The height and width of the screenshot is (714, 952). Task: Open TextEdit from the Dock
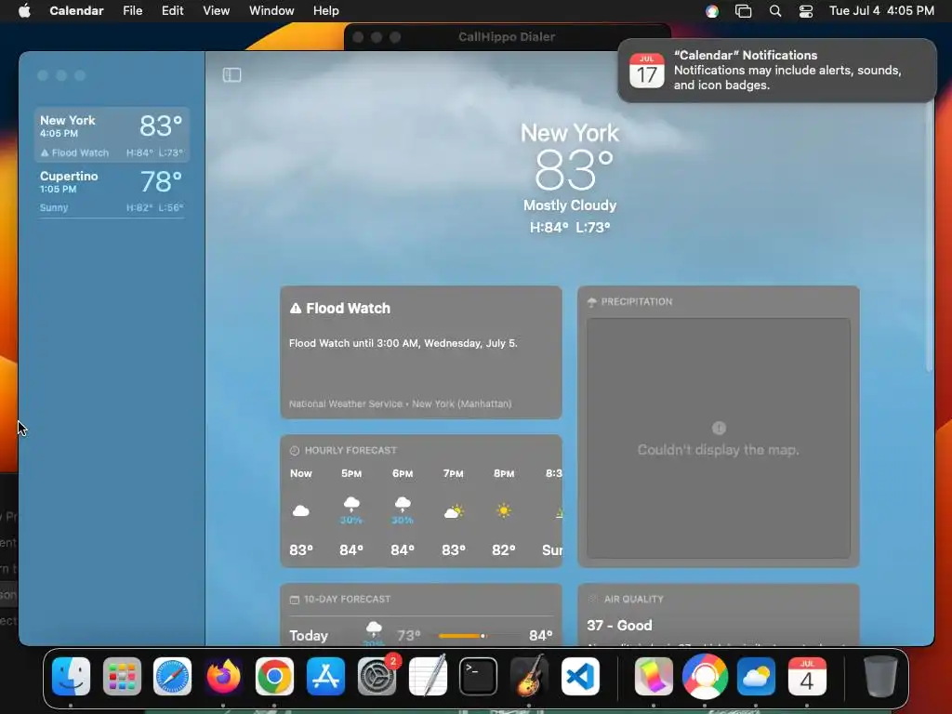428,676
